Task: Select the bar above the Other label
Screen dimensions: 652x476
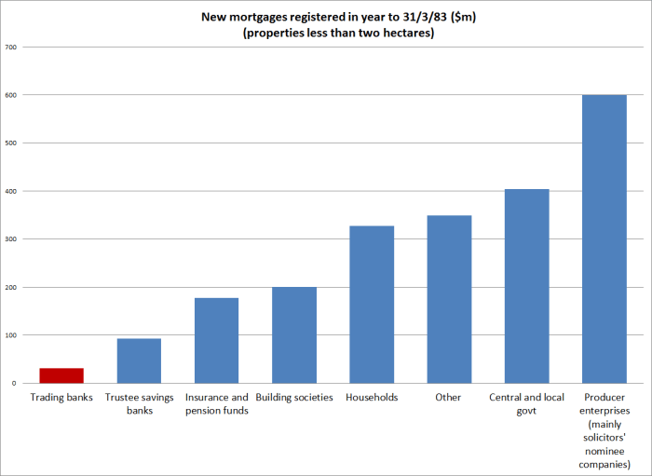Action: (x=449, y=299)
